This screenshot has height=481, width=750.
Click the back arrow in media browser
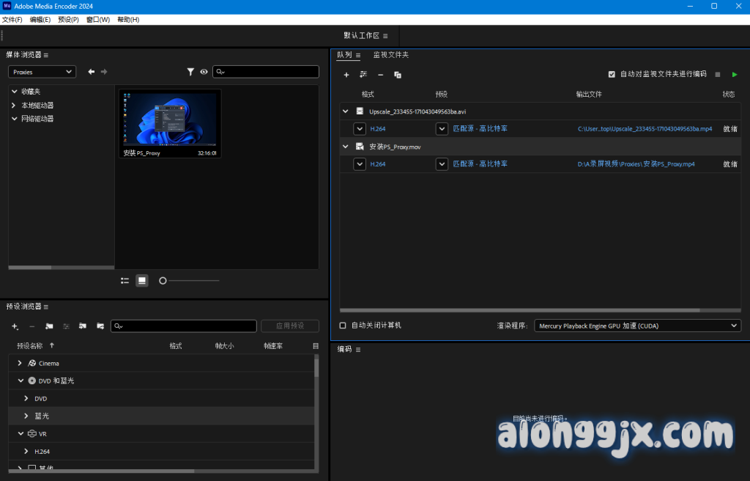pyautogui.click(x=92, y=72)
